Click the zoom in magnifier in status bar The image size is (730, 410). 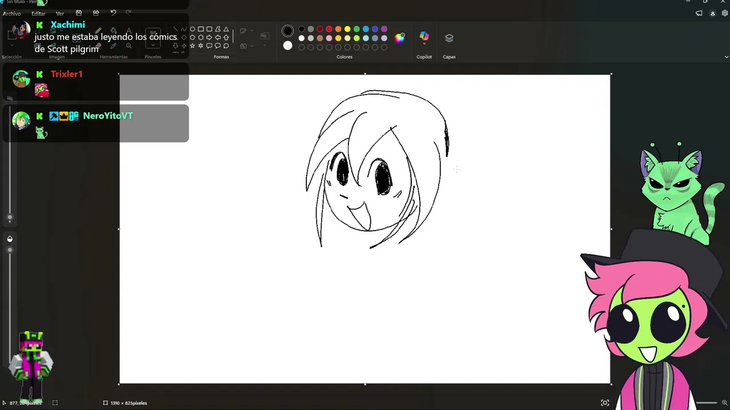click(x=724, y=403)
